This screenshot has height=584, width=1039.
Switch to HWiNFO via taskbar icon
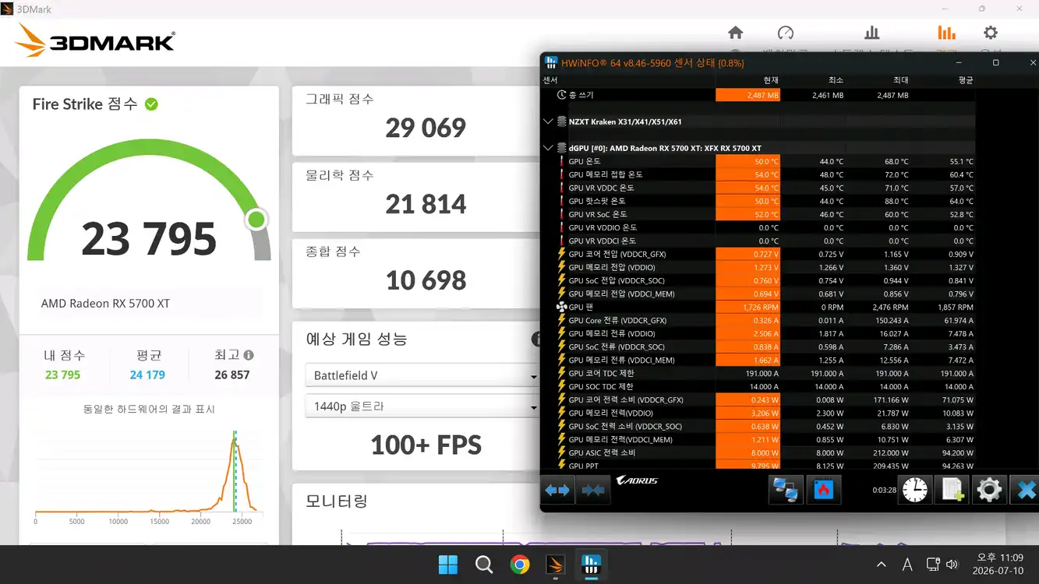tap(592, 565)
